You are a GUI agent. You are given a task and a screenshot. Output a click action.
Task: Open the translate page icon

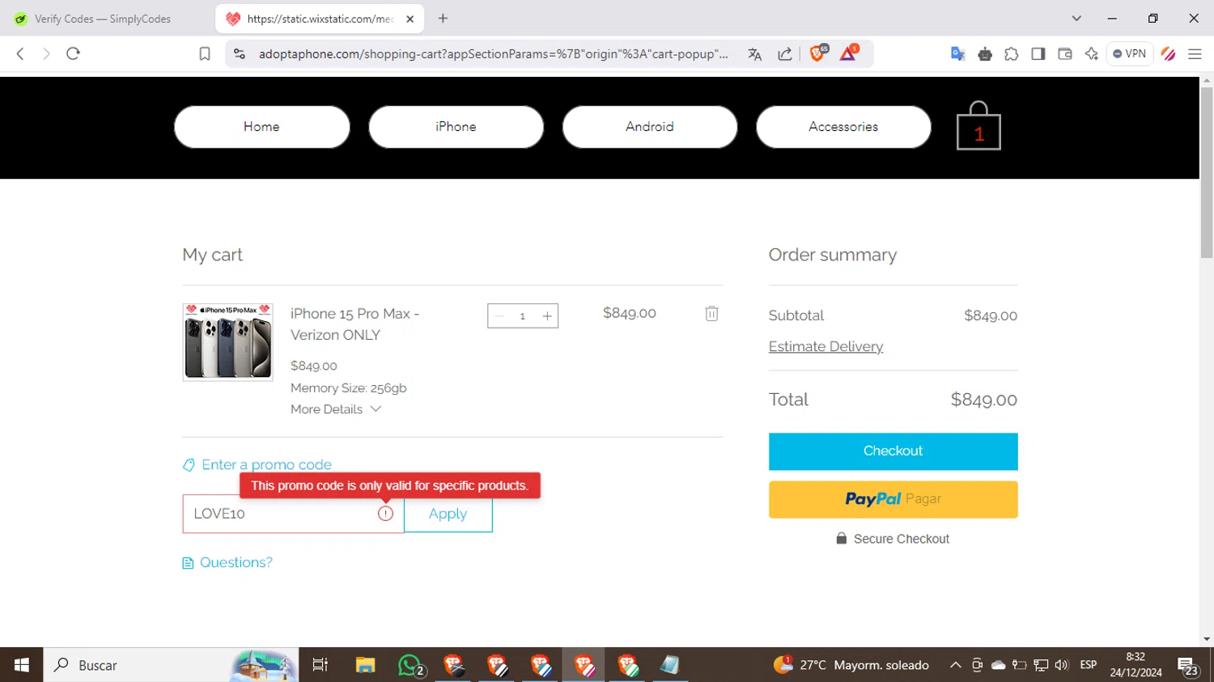[755, 53]
